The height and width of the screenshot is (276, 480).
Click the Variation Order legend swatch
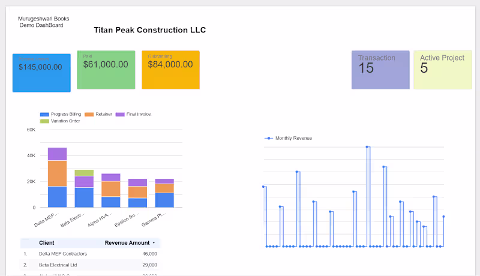click(x=44, y=121)
